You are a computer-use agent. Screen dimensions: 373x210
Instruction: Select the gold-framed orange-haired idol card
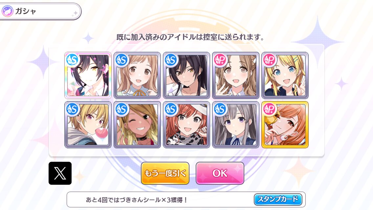(x=285, y=125)
